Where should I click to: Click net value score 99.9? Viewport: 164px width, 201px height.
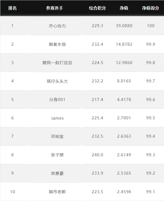point(150,44)
